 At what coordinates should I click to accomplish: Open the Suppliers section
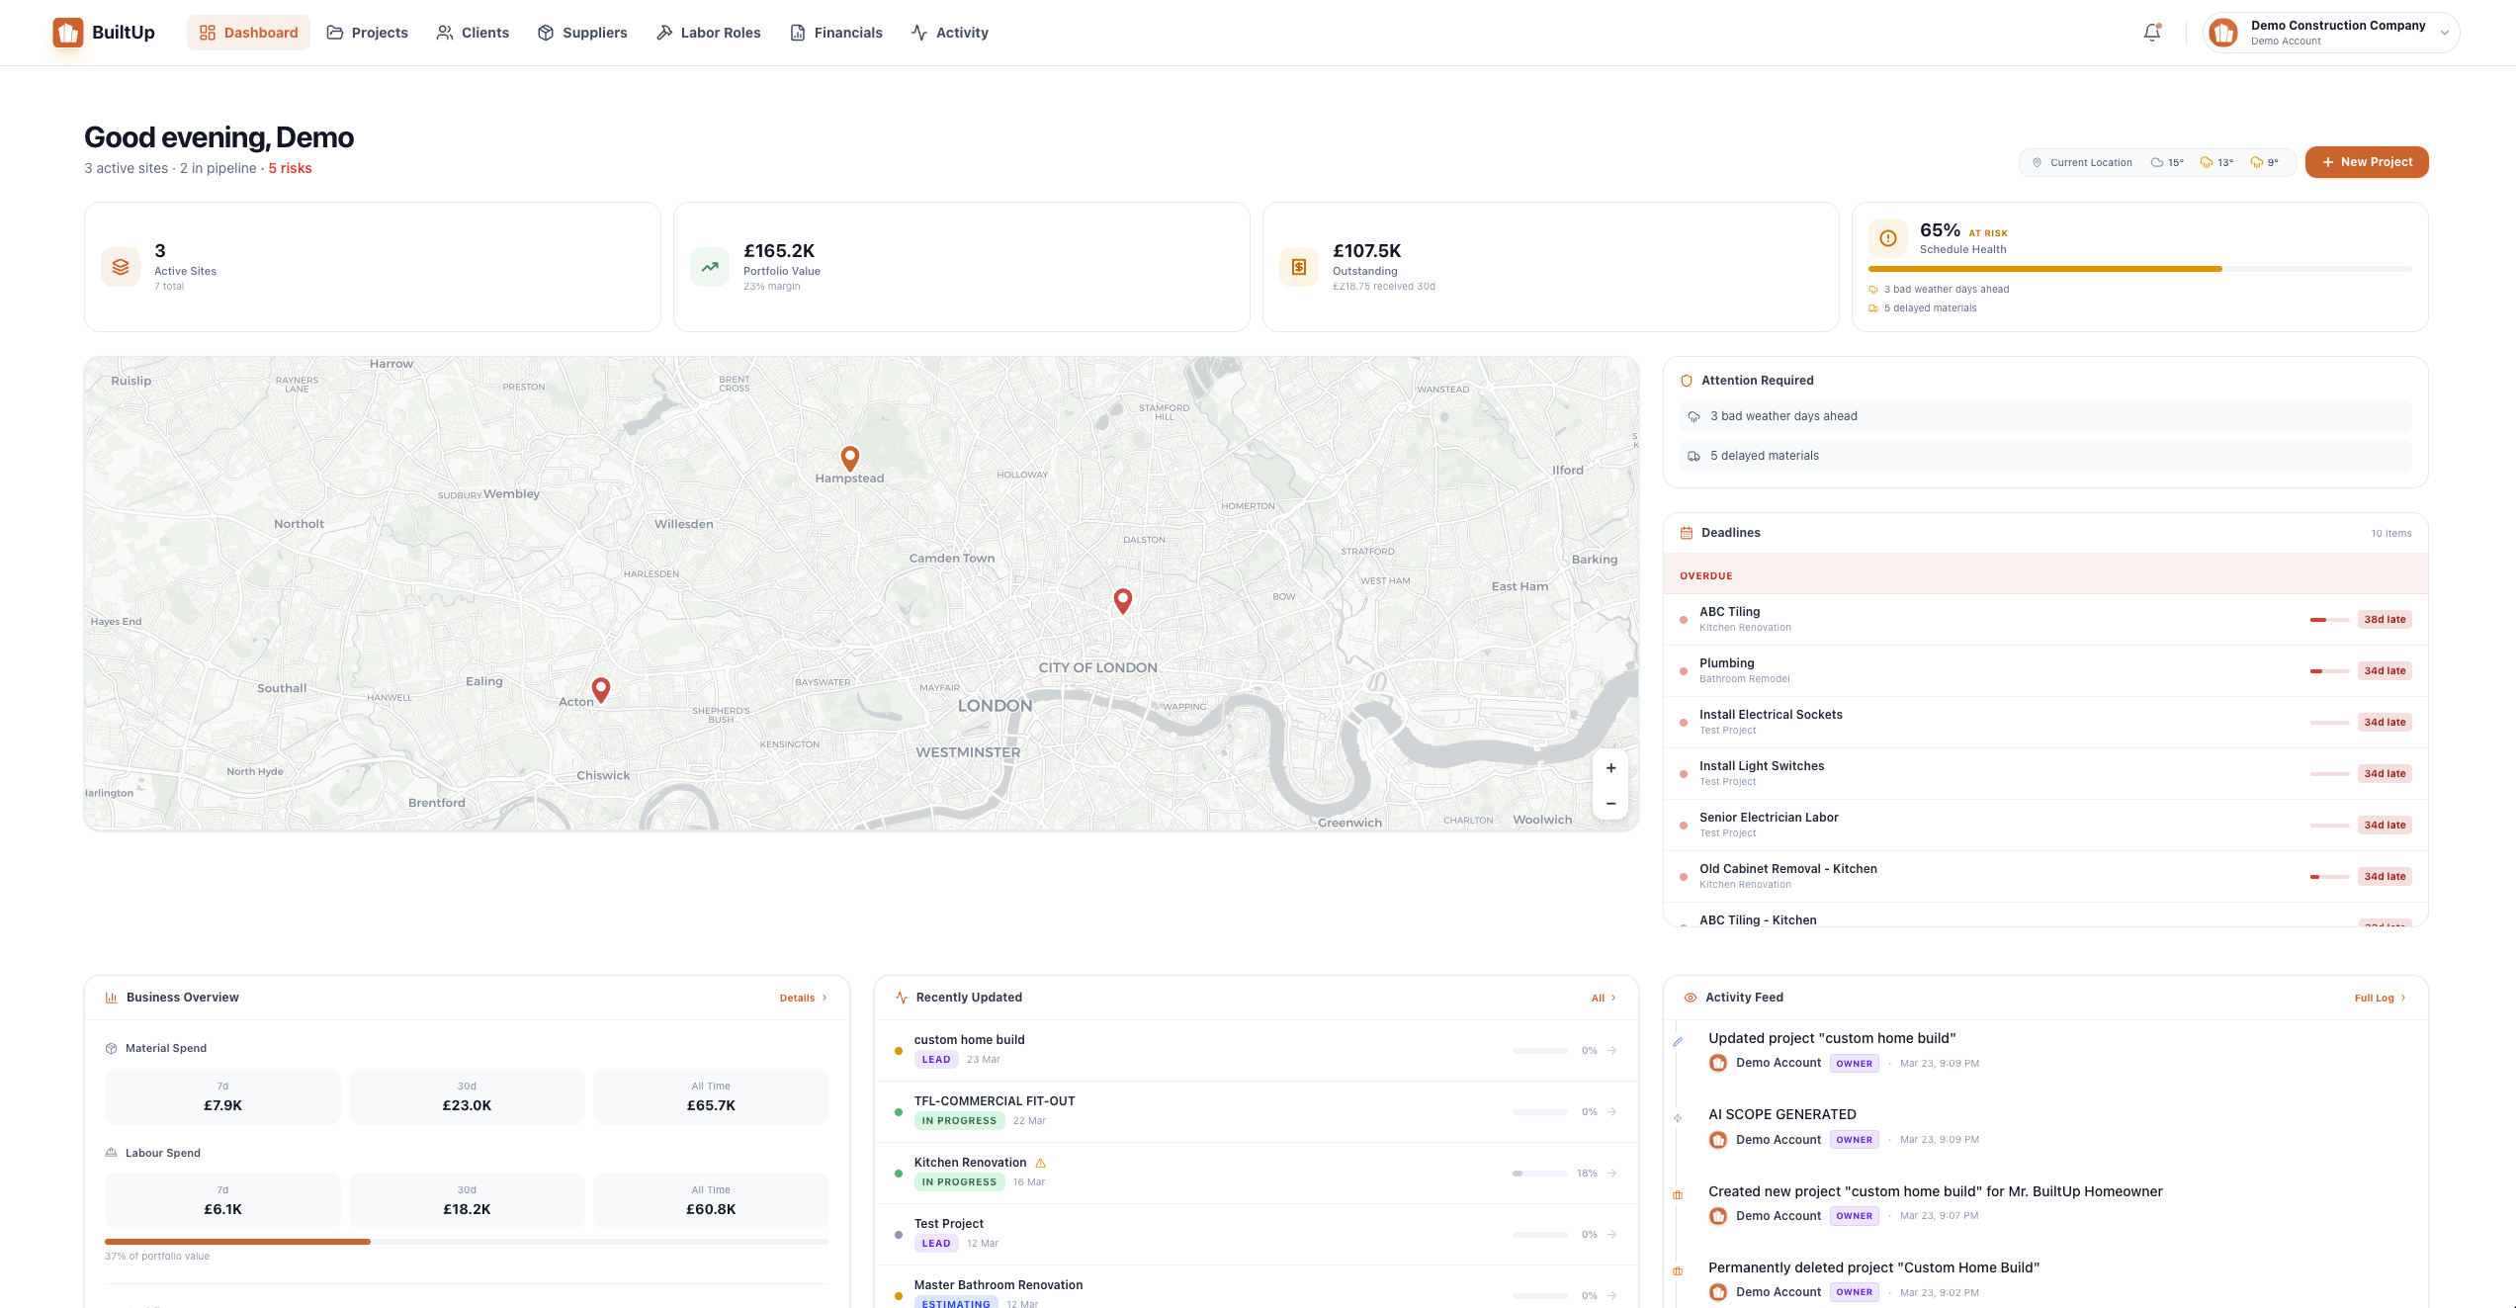(582, 33)
